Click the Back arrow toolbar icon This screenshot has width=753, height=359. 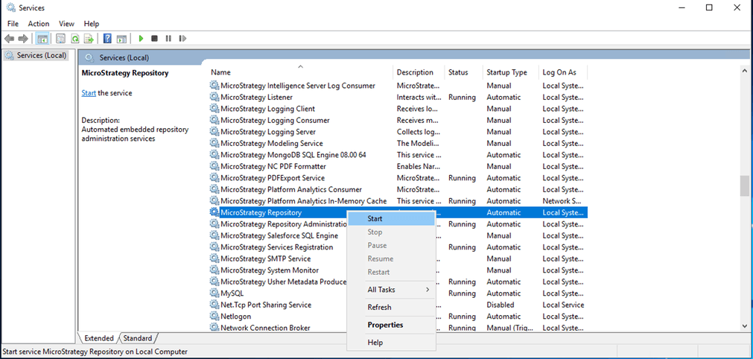(9, 39)
